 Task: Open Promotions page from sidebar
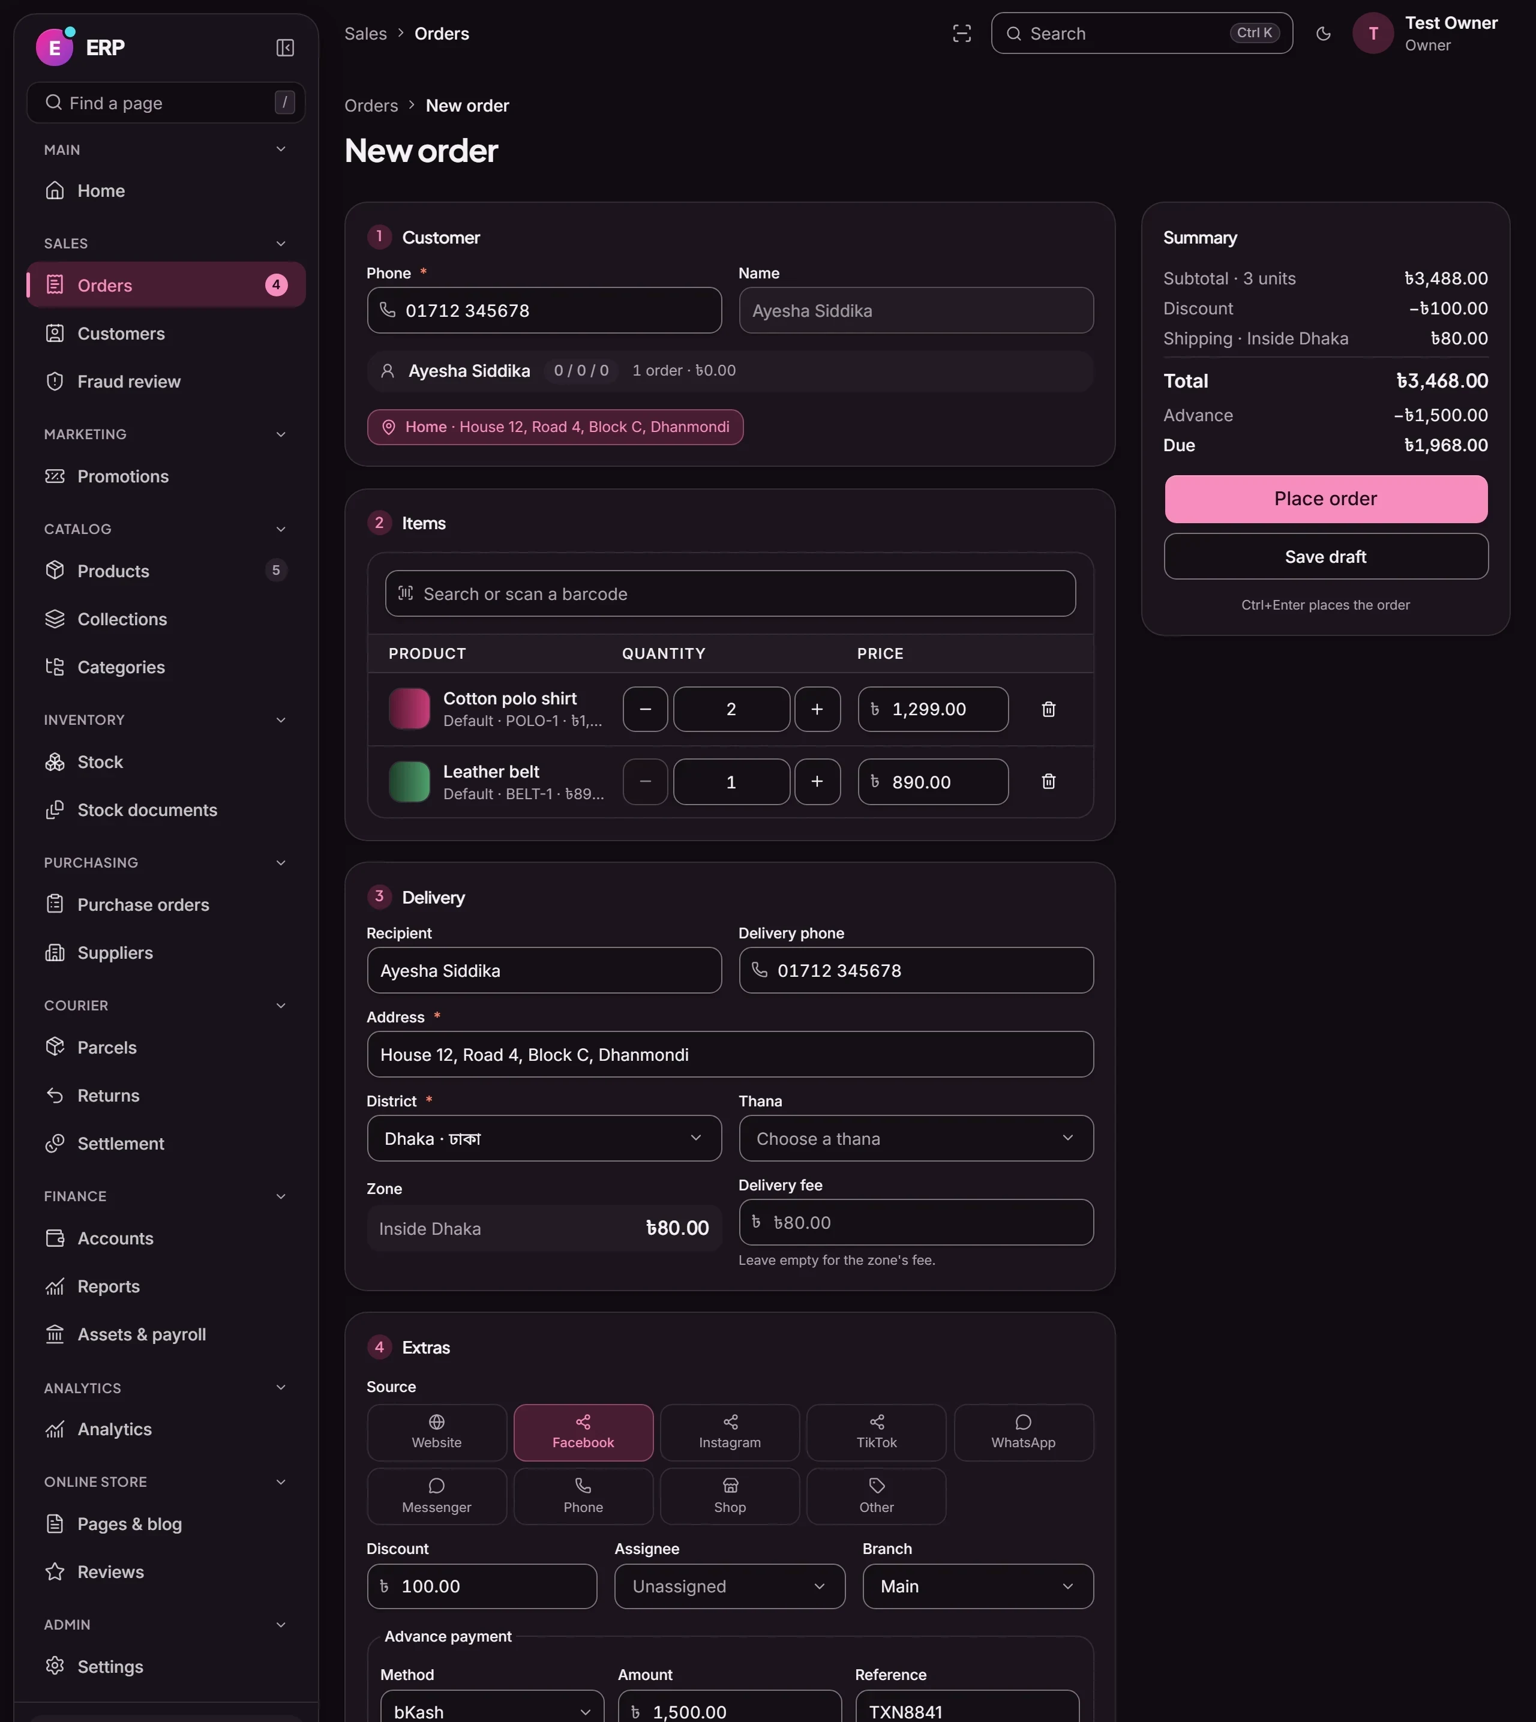[166, 476]
